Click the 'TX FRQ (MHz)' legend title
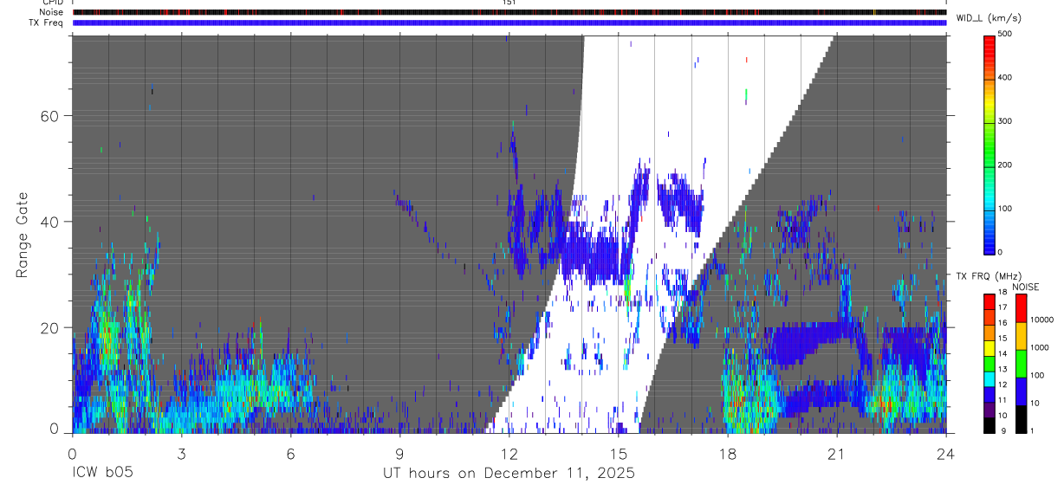The image size is (1064, 491). tap(989, 276)
